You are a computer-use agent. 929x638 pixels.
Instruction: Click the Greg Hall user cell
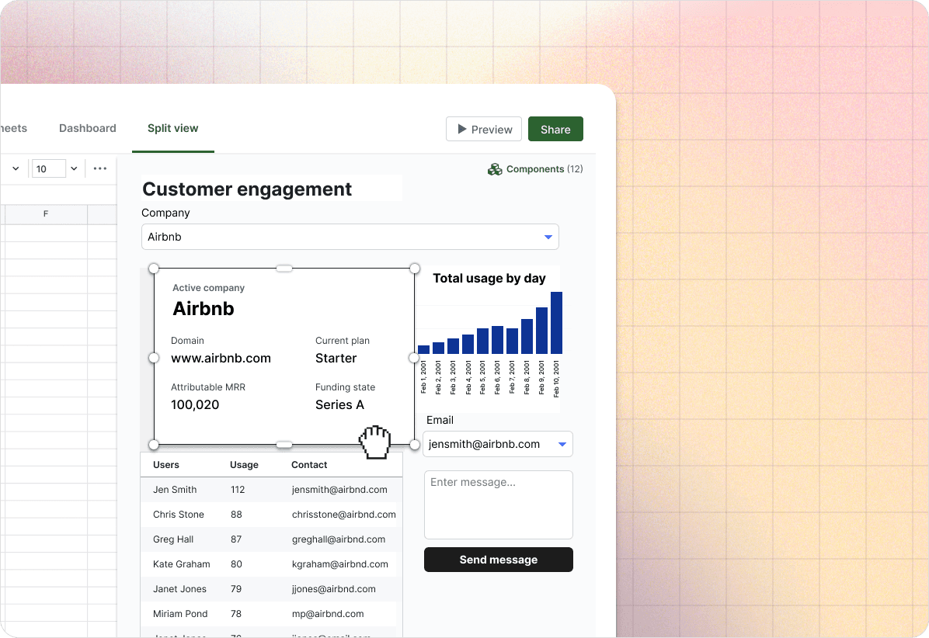pyautogui.click(x=173, y=539)
